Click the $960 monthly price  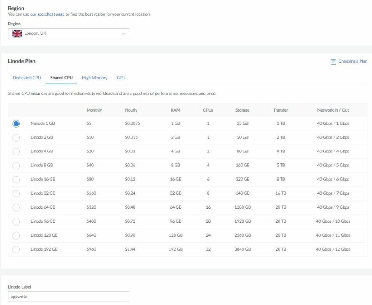91,249
